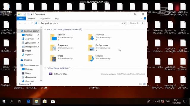This screenshot has width=190, height=106.
Task: Switch to large icons view in status bar
Action: click(x=144, y=84)
